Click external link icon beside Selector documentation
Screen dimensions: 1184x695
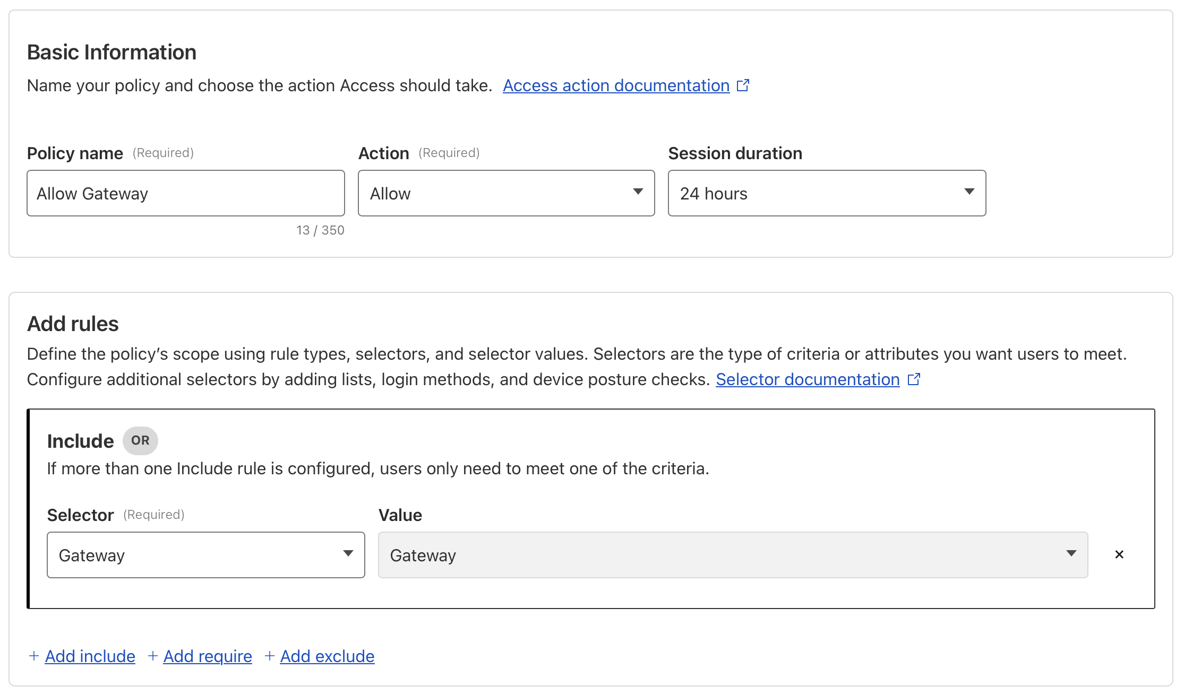point(914,379)
